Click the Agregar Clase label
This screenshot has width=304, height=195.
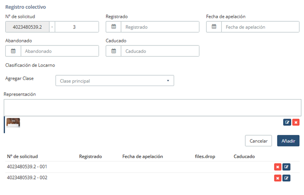(x=19, y=78)
